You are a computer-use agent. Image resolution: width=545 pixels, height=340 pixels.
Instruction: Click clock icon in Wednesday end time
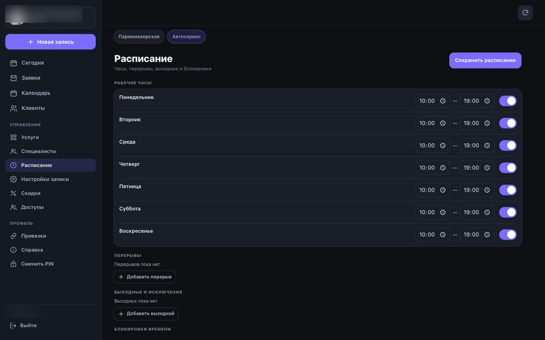pos(487,145)
